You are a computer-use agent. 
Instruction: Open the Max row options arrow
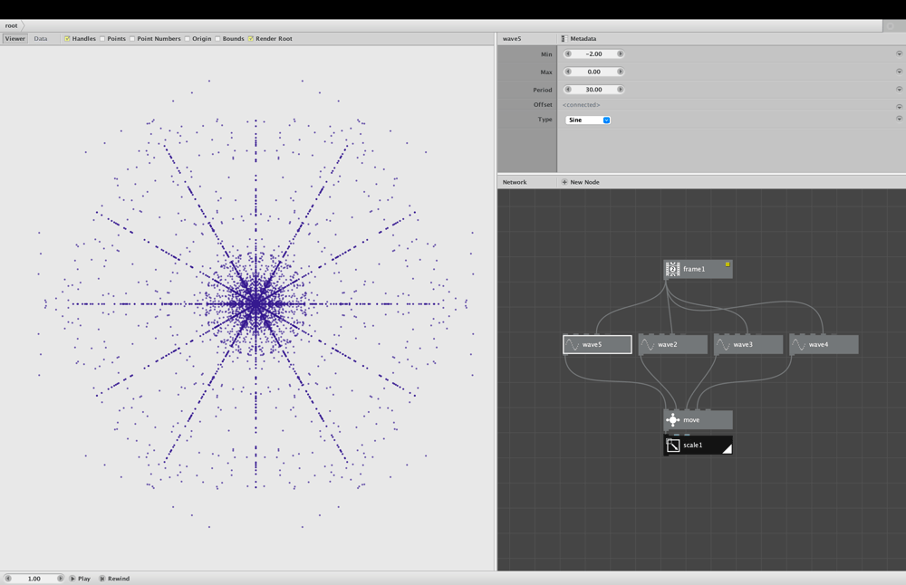coord(899,72)
